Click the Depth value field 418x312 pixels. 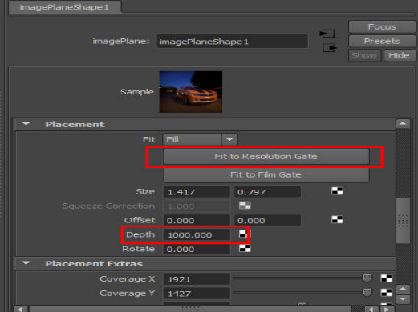[x=197, y=234]
